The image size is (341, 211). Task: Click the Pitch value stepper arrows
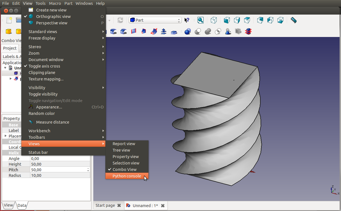tap(88, 170)
